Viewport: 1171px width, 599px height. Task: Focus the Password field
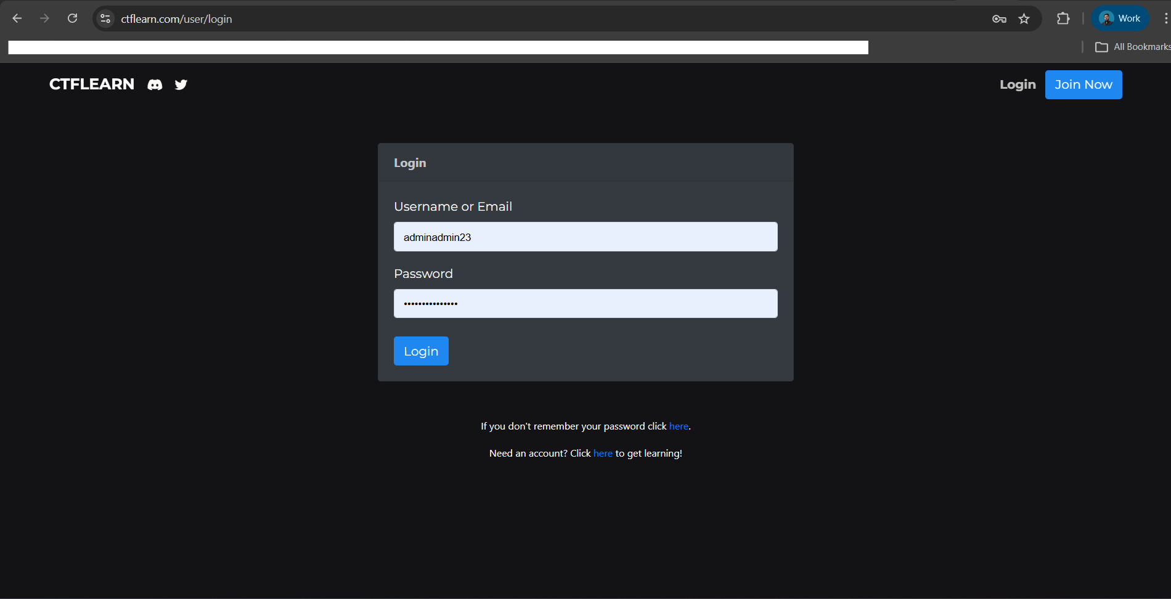[585, 303]
